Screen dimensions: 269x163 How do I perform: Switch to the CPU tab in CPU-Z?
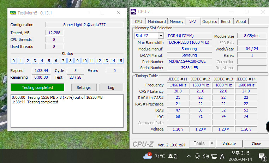click(x=138, y=22)
